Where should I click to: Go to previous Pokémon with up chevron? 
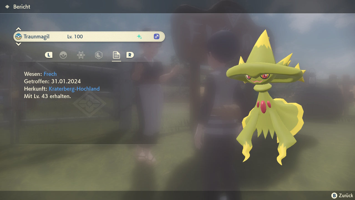[18, 29]
